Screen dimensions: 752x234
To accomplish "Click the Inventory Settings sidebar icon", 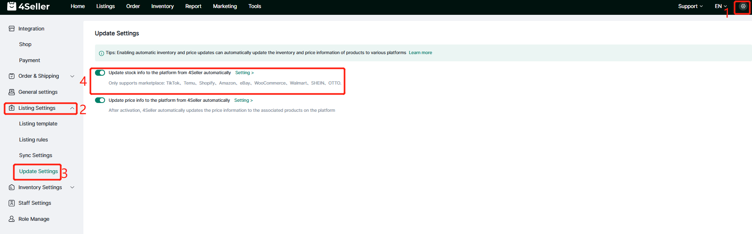I will point(12,188).
